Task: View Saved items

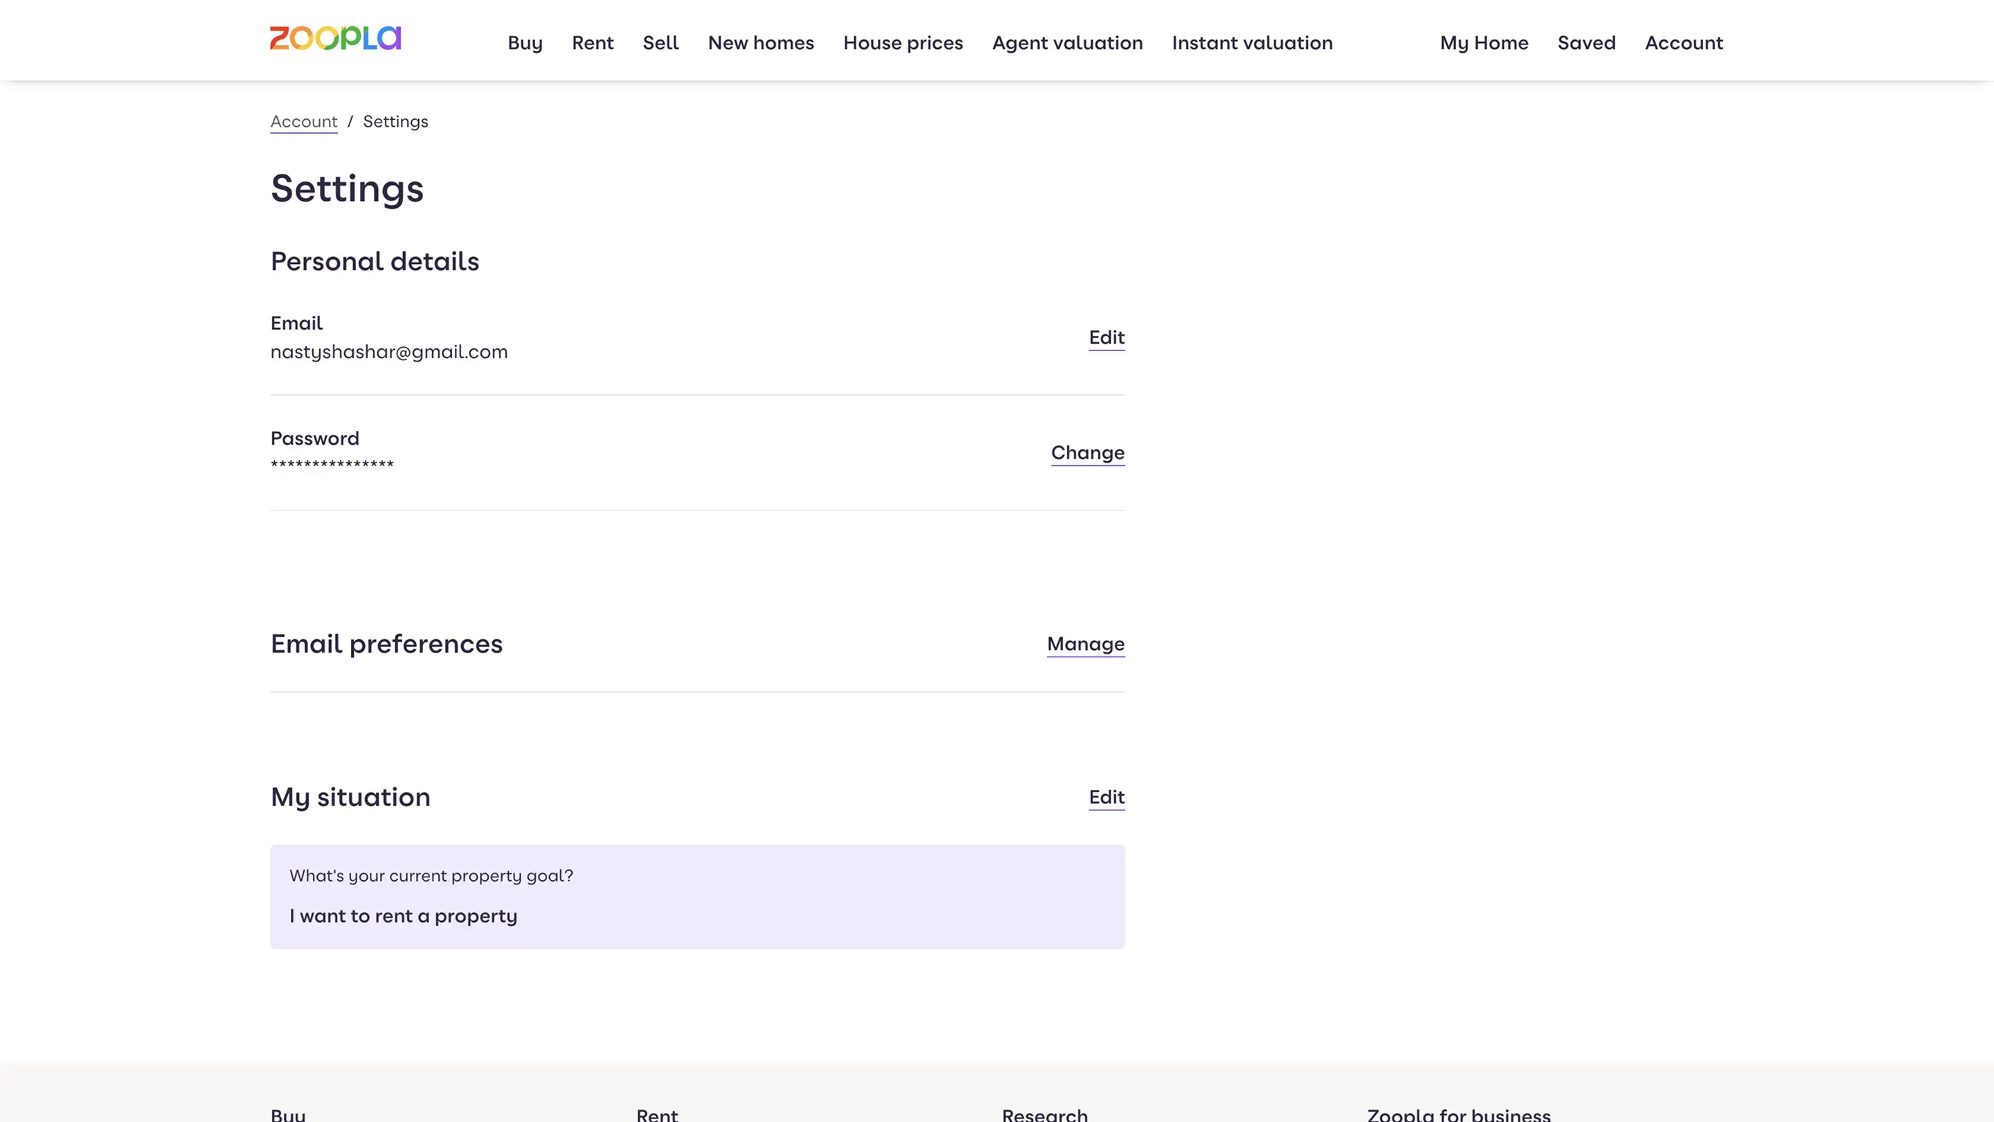Action: [x=1586, y=44]
